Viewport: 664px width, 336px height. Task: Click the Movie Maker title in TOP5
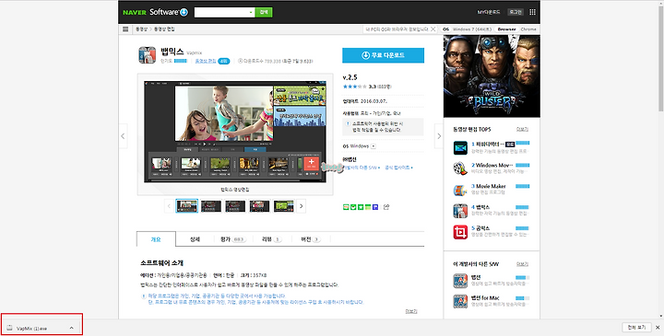coord(491,186)
